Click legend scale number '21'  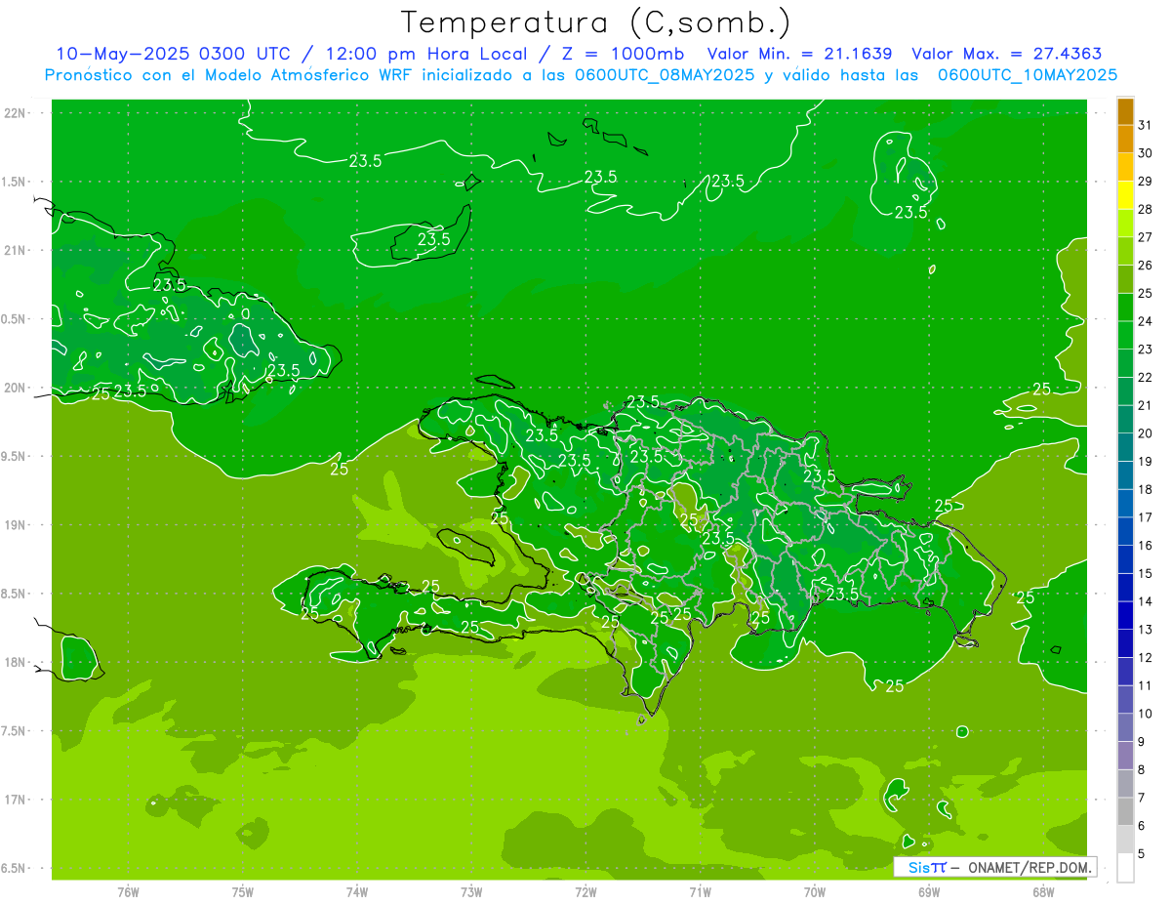click(1145, 405)
